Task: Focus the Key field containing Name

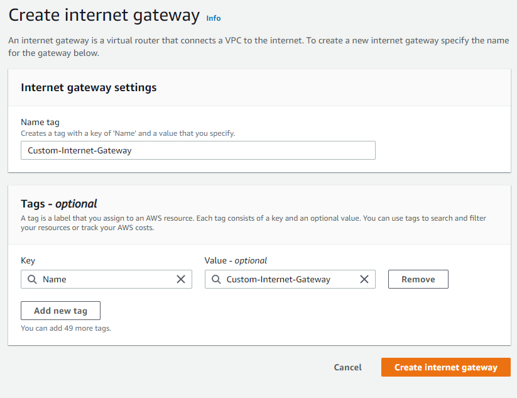Action: tap(106, 279)
